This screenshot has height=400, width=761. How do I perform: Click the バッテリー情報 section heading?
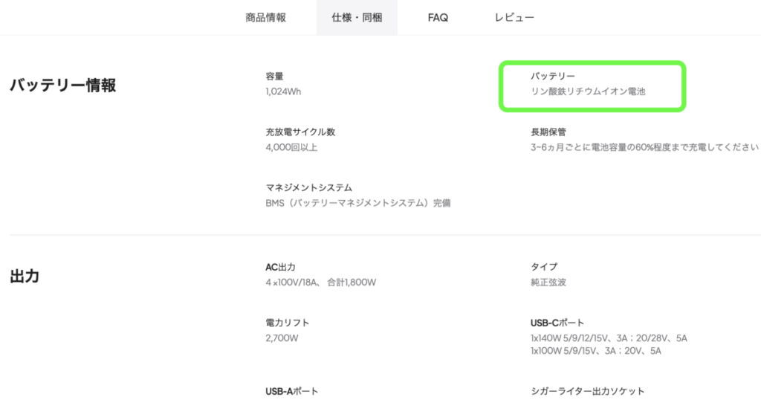pyautogui.click(x=62, y=86)
